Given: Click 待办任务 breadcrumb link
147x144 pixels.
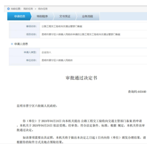Looking at the screenshot, I should (x=43, y=9).
